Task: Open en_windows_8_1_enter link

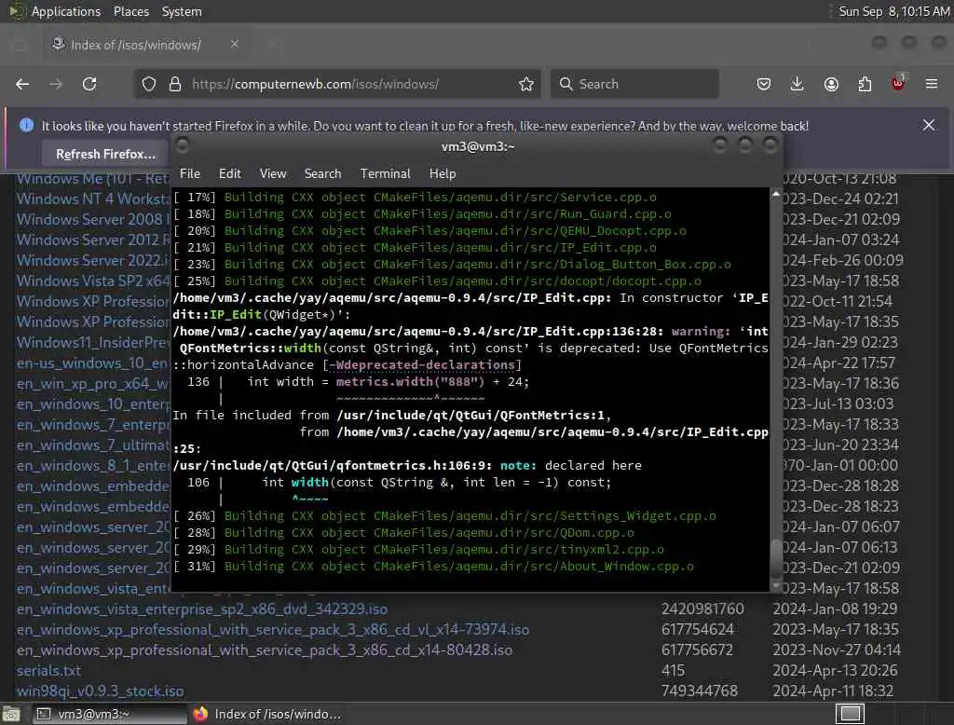Action: (93, 466)
